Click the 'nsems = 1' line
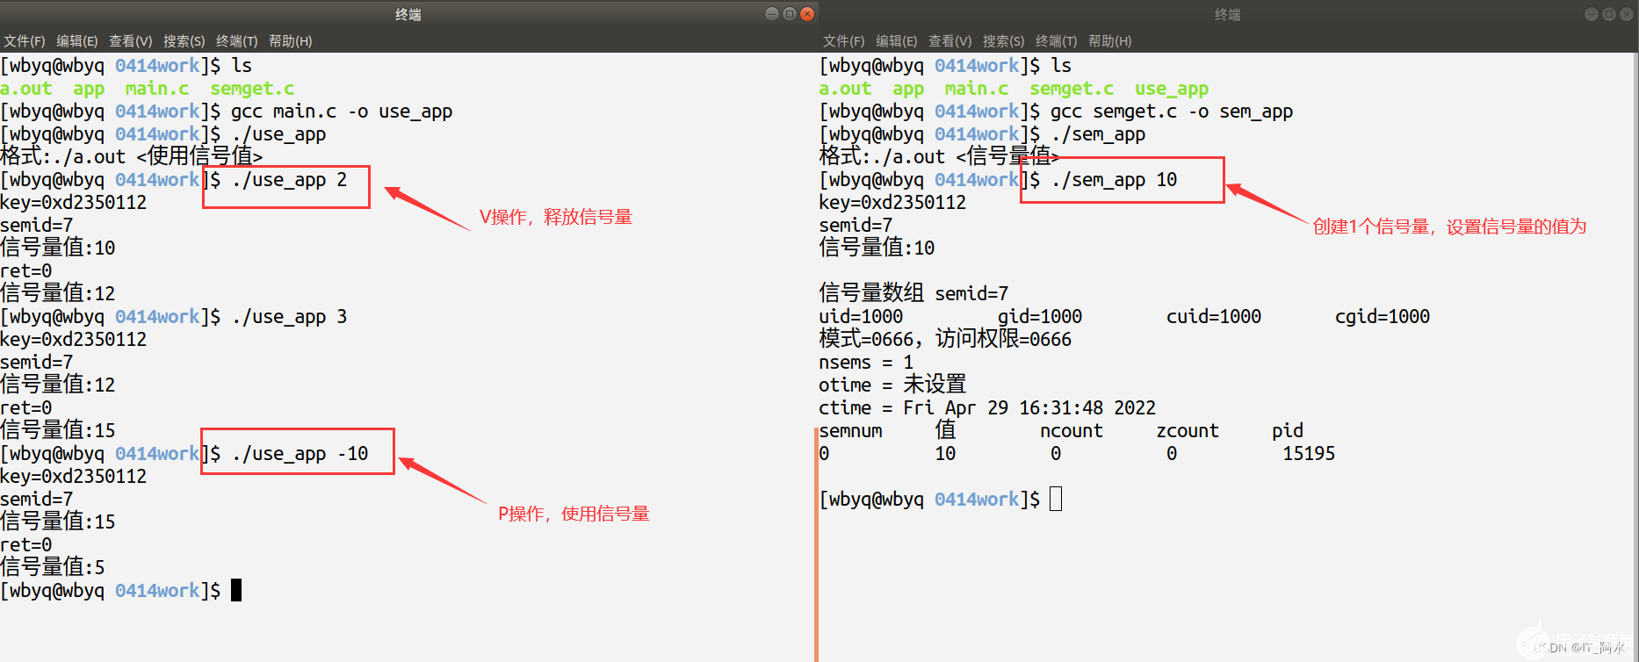The width and height of the screenshot is (1639, 662). pyautogui.click(x=866, y=363)
